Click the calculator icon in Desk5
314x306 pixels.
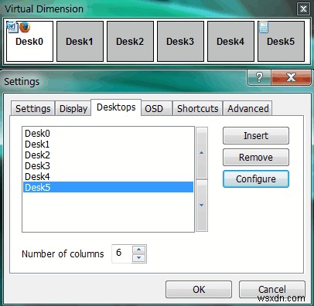(264, 27)
